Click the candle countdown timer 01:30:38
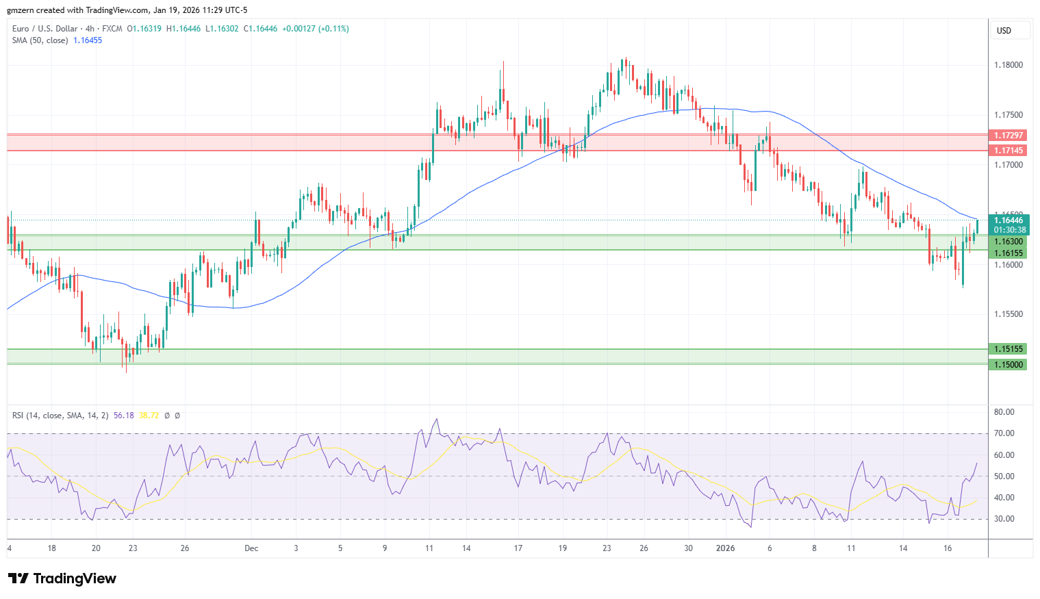 (1009, 230)
